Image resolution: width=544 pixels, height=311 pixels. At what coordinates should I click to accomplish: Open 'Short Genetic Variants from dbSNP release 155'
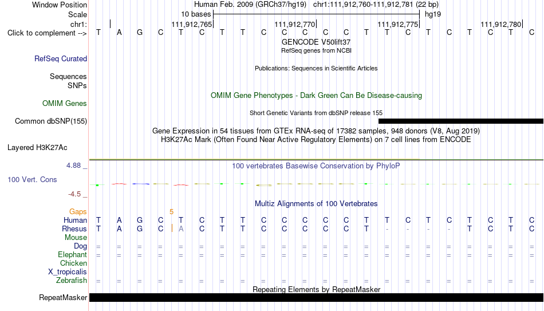[316, 113]
